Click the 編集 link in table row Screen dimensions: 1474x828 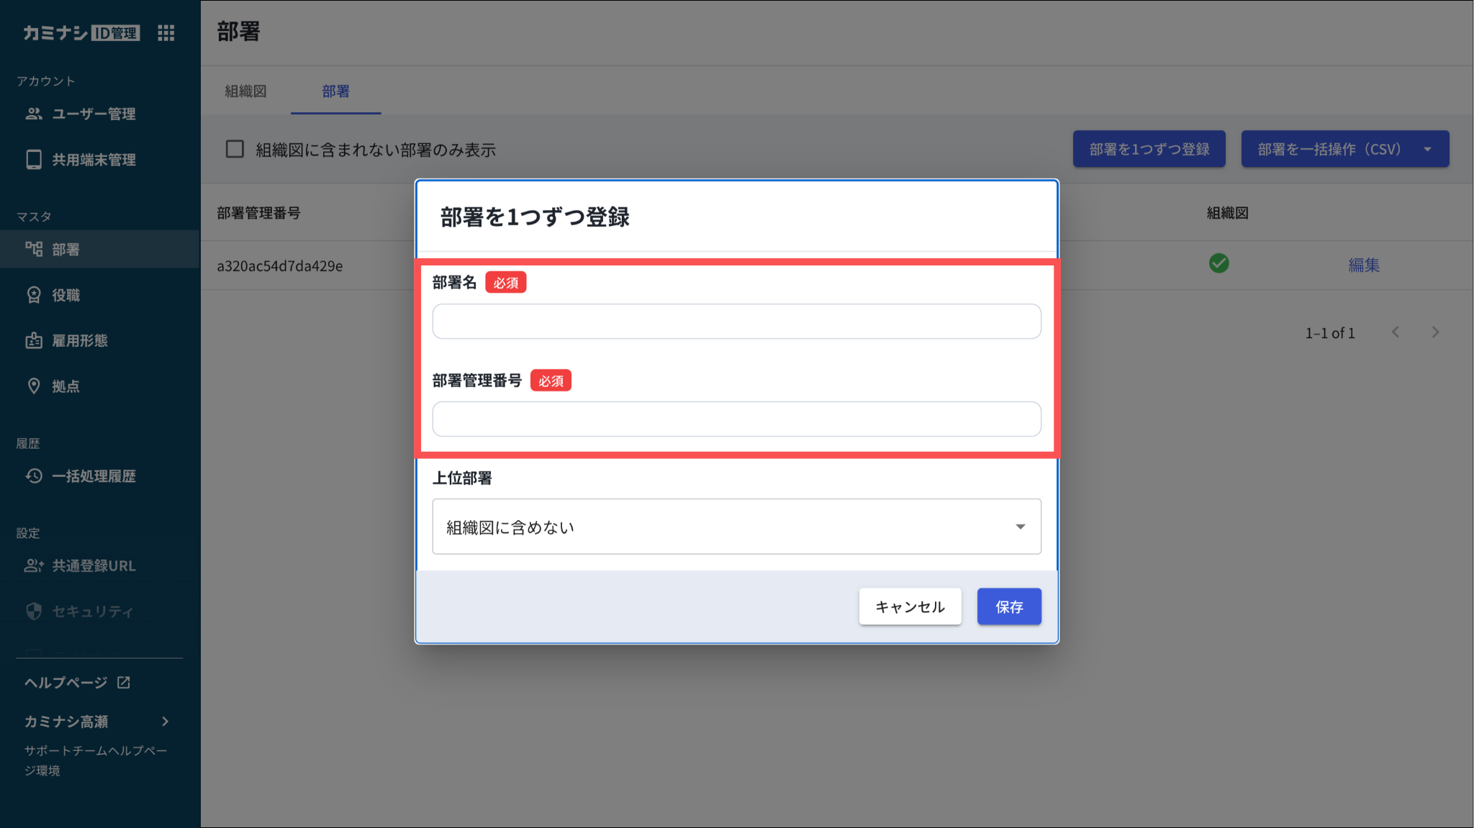(1363, 265)
